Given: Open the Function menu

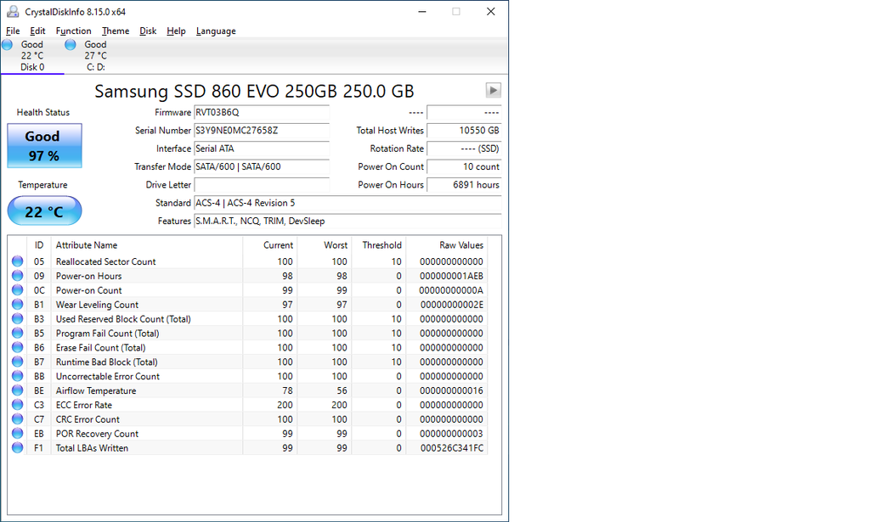Looking at the screenshot, I should (x=73, y=31).
